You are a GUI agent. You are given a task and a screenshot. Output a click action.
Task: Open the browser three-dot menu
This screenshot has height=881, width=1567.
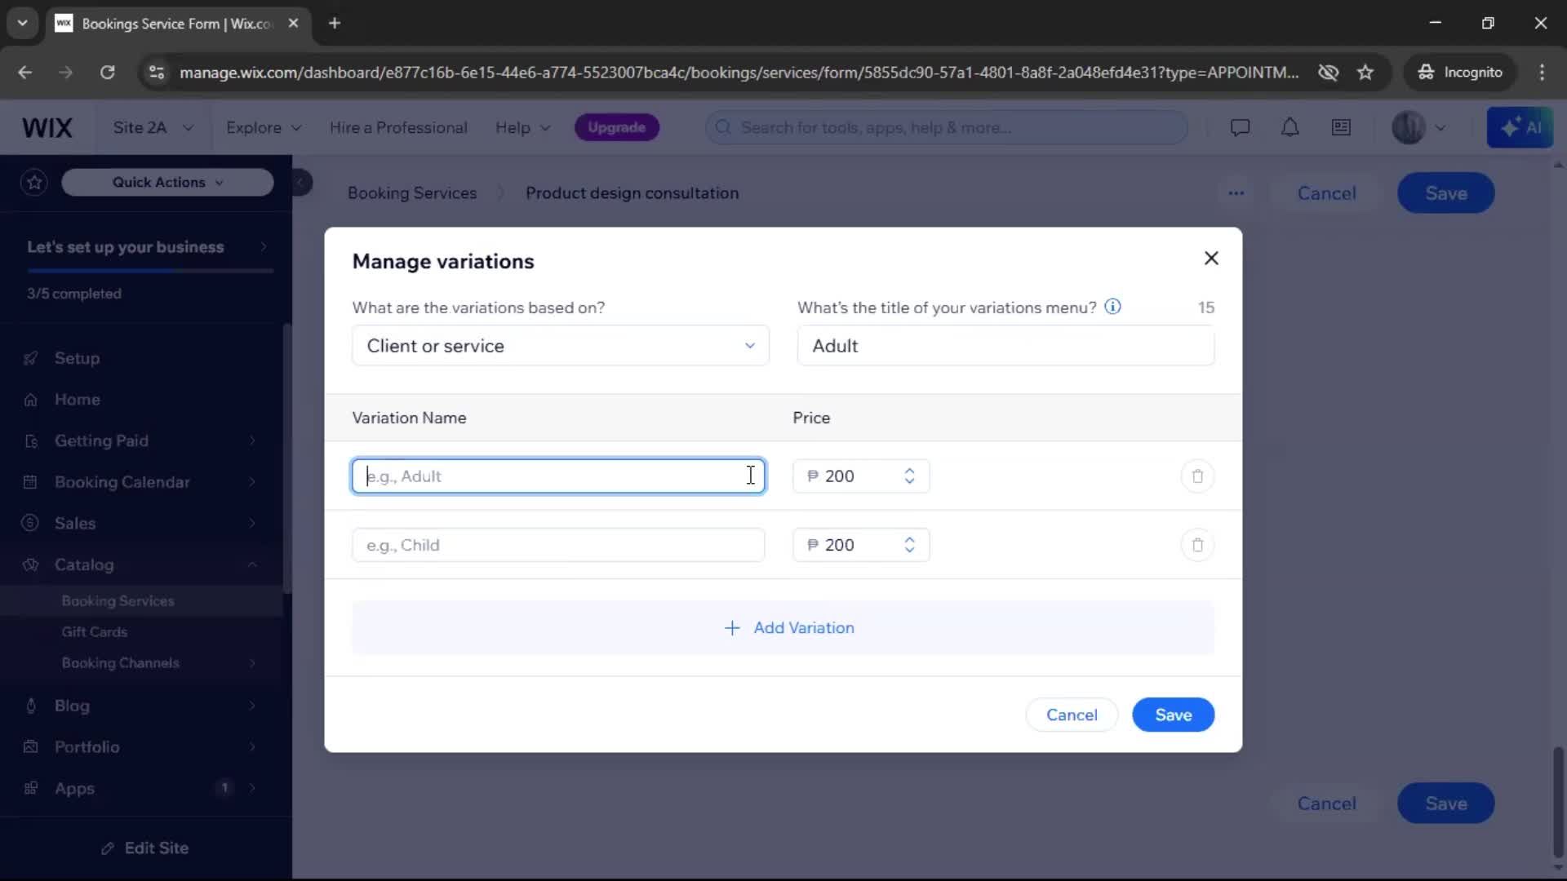pos(1541,73)
